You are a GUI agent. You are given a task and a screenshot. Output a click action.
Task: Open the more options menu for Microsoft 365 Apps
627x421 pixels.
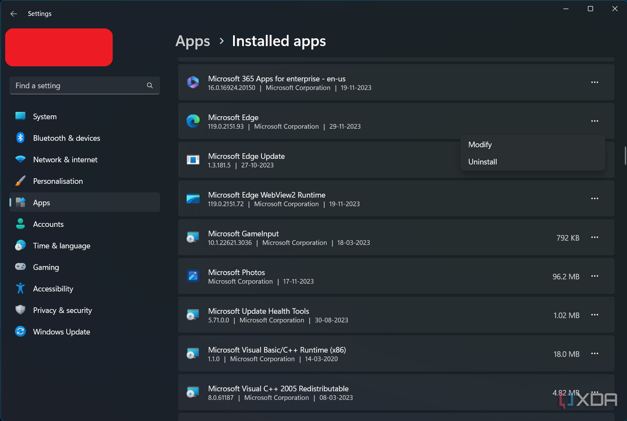[595, 82]
